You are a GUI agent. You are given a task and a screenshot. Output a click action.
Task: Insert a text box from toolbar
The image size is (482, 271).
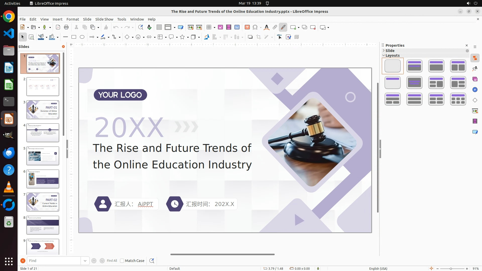[x=247, y=27]
